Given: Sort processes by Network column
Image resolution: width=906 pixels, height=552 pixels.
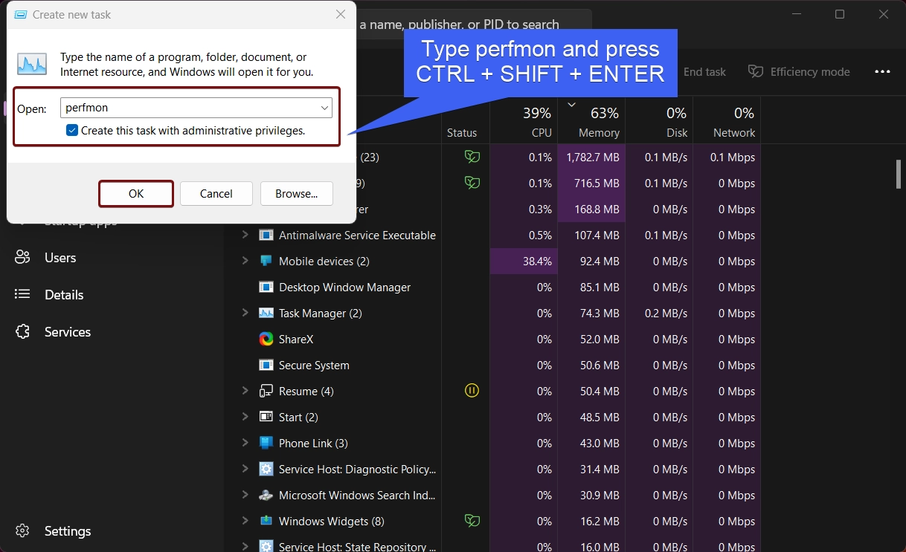Looking at the screenshot, I should (x=727, y=122).
